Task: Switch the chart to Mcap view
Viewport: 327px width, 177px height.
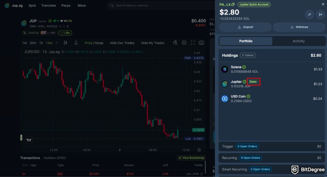Action: click(99, 43)
